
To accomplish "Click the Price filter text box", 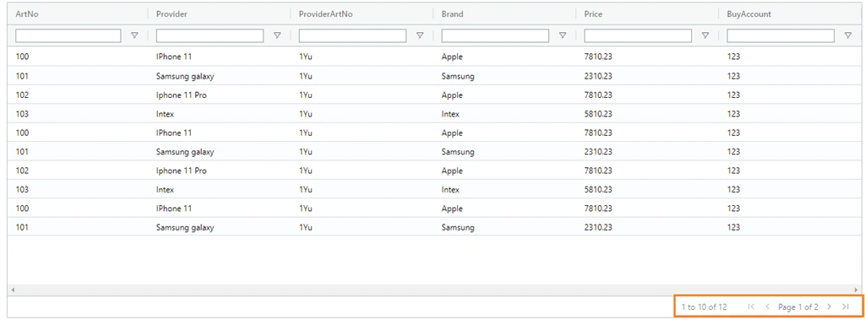I will click(x=638, y=35).
